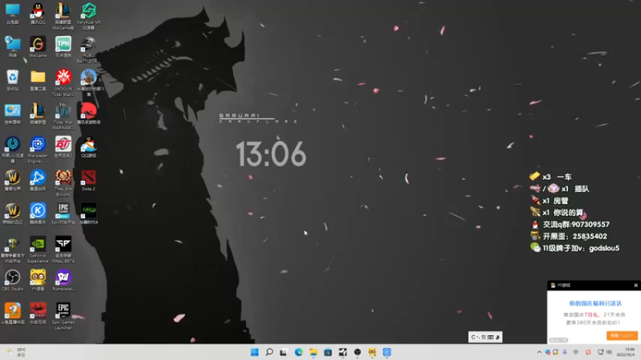The width and height of the screenshot is (641, 360).
Task: Open the blue K music player icon
Action: pos(38,212)
